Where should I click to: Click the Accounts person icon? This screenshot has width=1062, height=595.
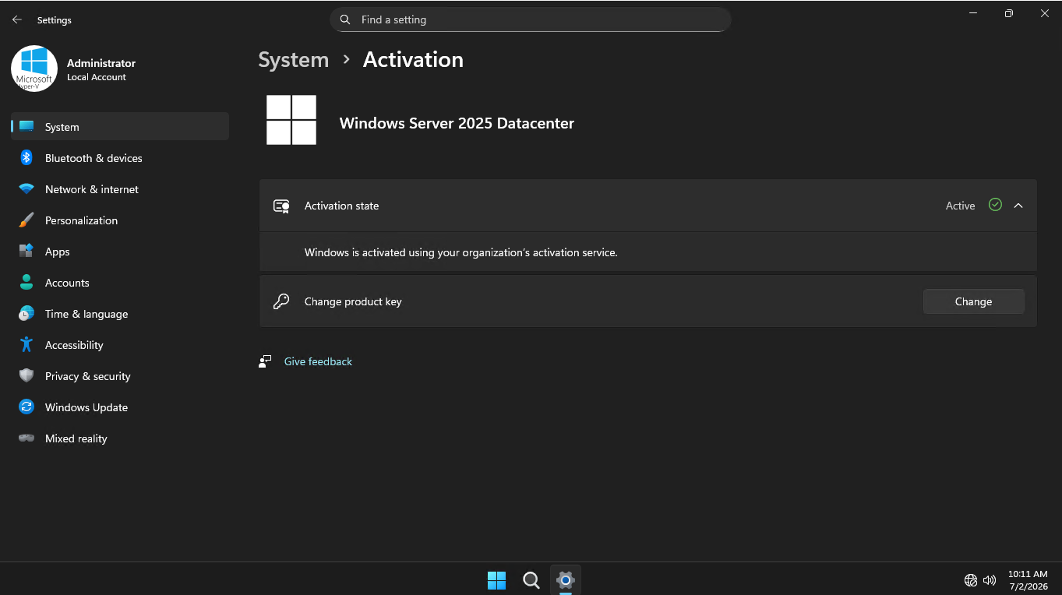[26, 282]
